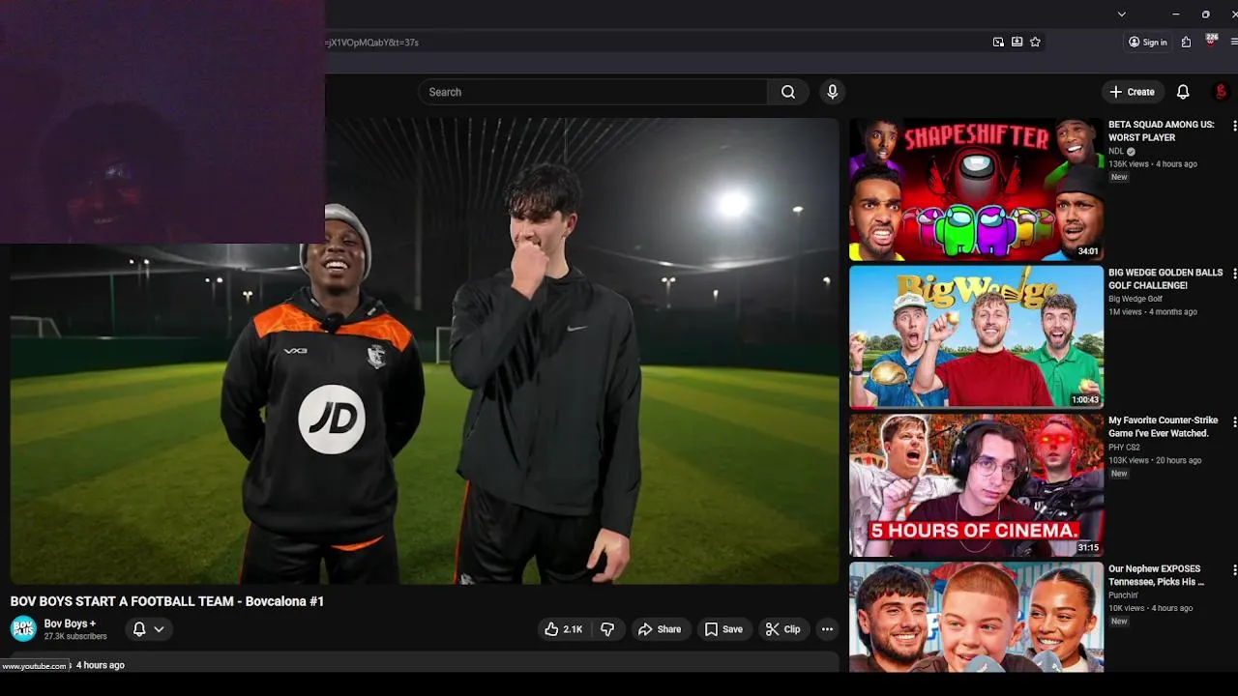Image resolution: width=1238 pixels, height=696 pixels.
Task: Open browser tab search dropdown arrow
Action: [x=1121, y=14]
